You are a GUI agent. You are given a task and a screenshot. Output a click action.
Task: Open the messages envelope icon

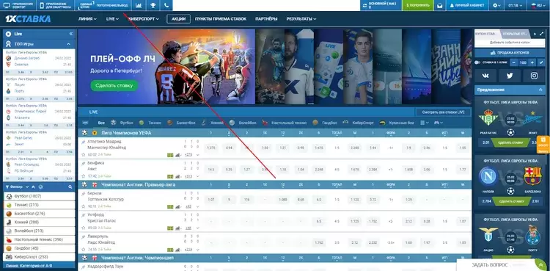point(439,5)
